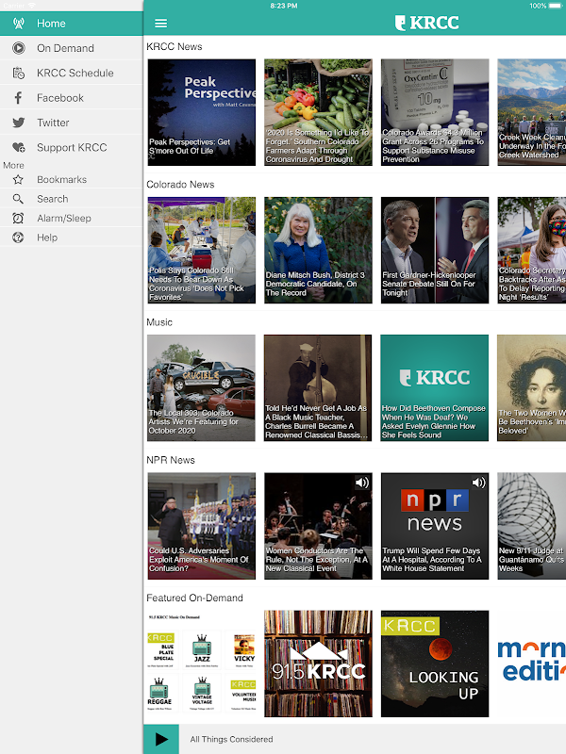Click the NPR News section heading
The image size is (566, 754).
(171, 460)
